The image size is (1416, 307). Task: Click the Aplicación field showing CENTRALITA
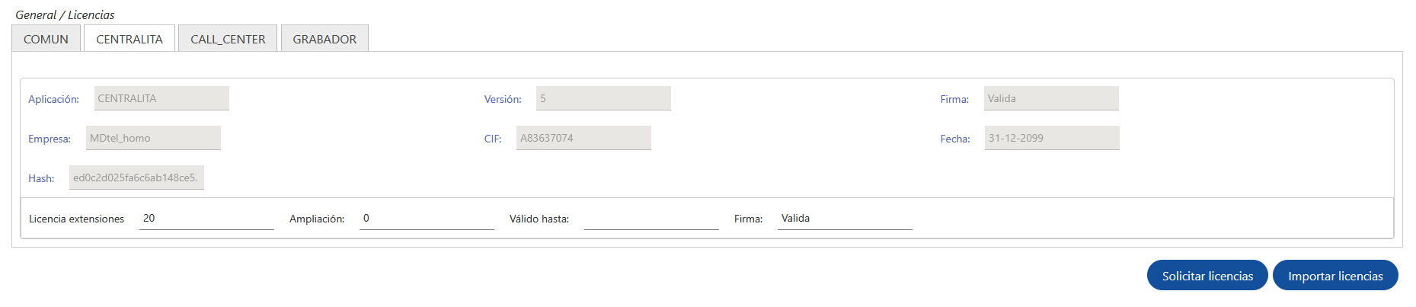161,98
